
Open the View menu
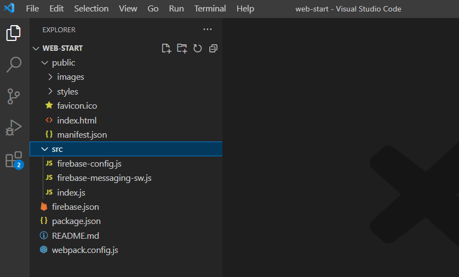[x=128, y=8]
